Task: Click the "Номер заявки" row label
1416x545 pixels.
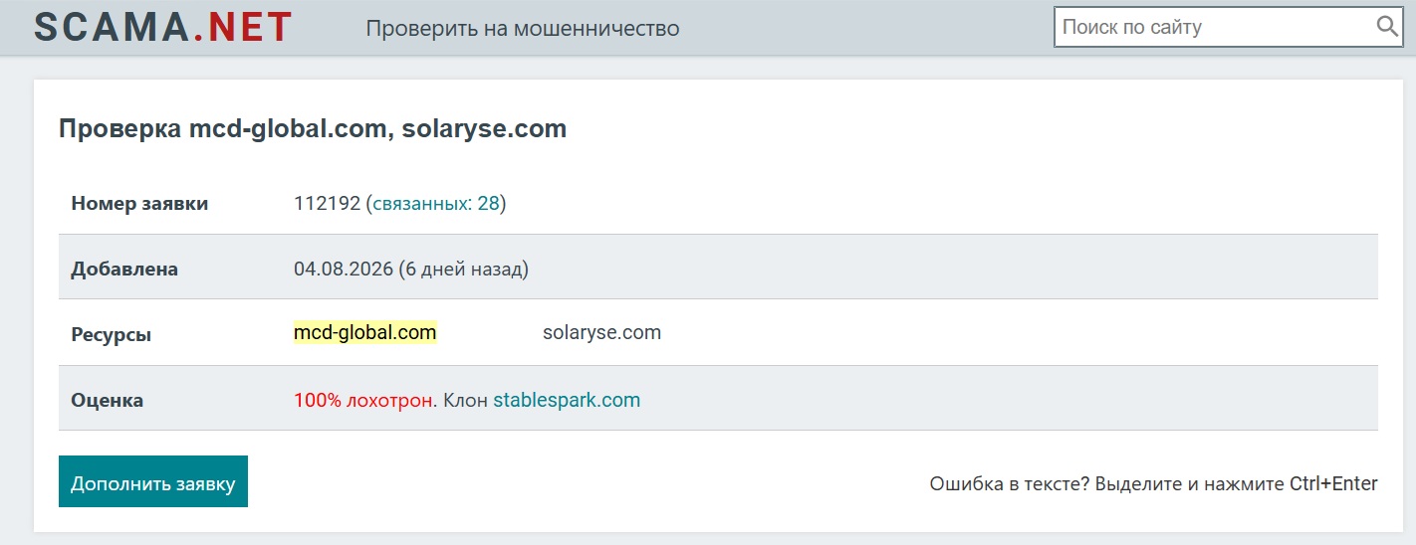Action: point(139,204)
